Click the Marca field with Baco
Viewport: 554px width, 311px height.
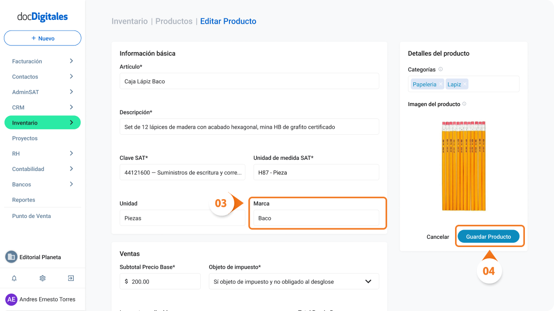[316, 218]
